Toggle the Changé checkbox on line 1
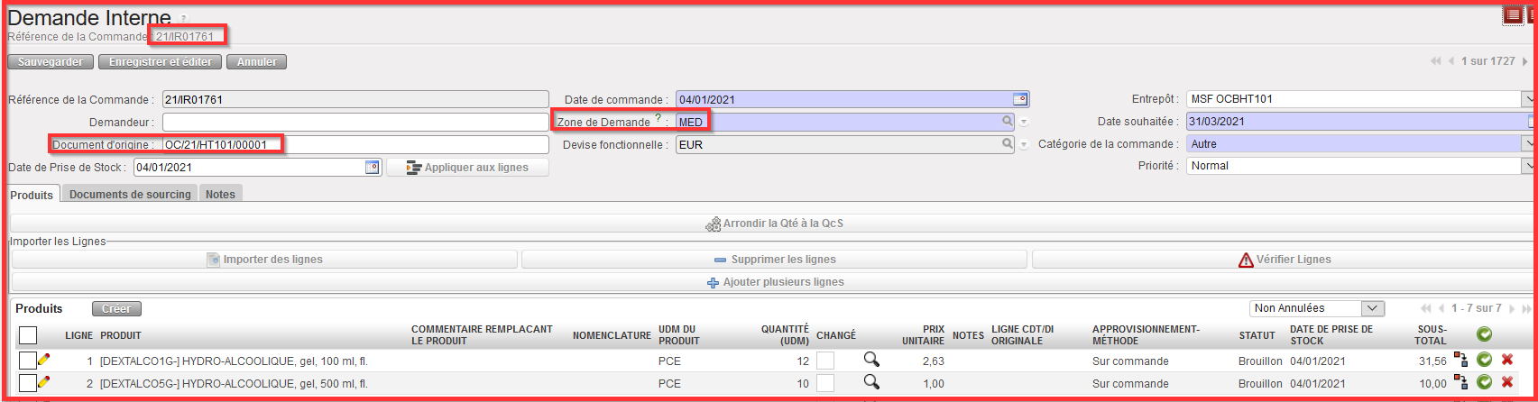1538x402 pixels. coord(825,361)
